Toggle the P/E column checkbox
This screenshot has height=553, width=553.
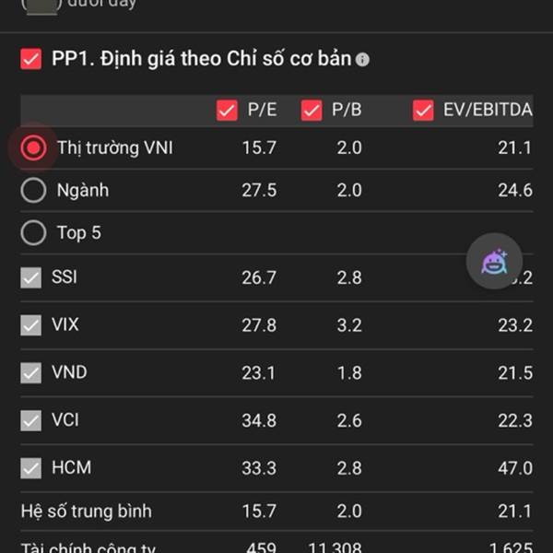(227, 110)
